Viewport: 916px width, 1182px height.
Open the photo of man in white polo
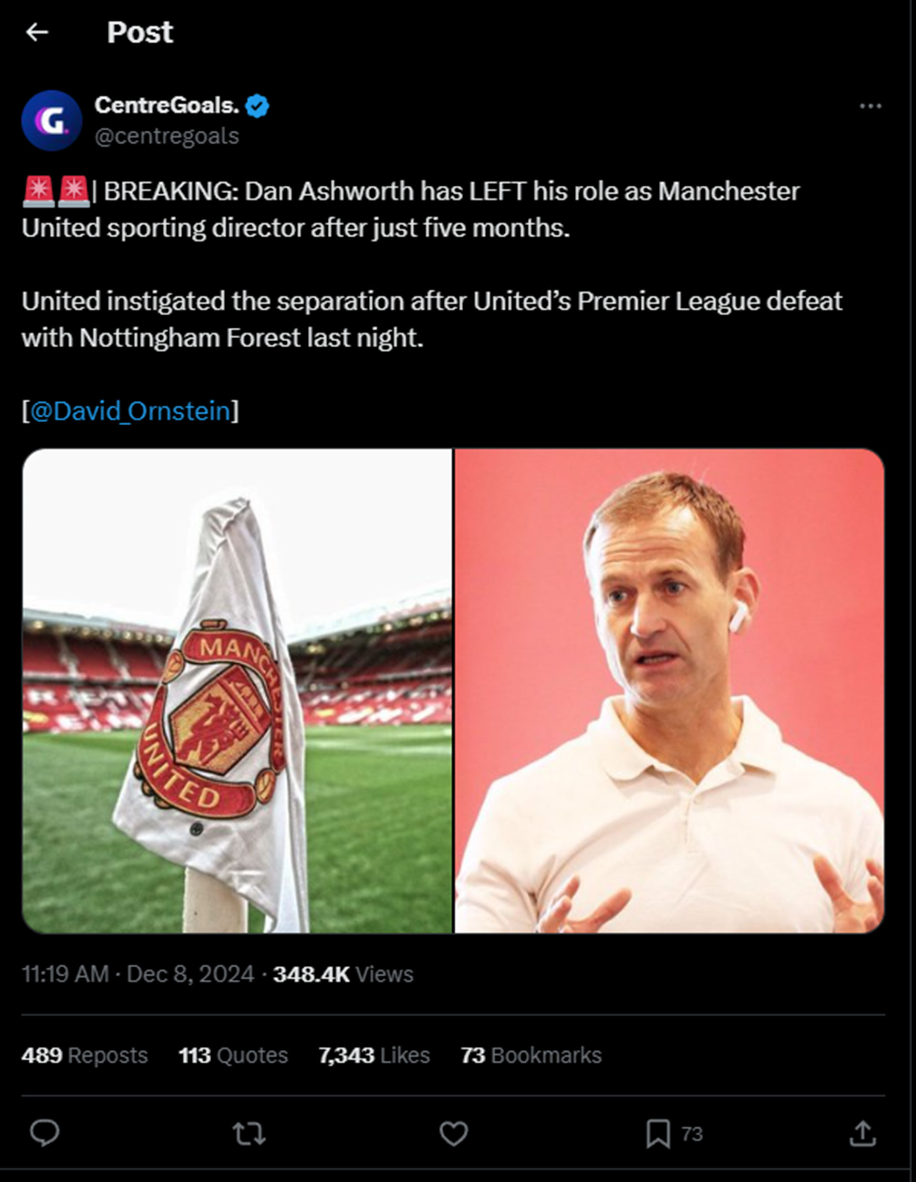coord(669,690)
